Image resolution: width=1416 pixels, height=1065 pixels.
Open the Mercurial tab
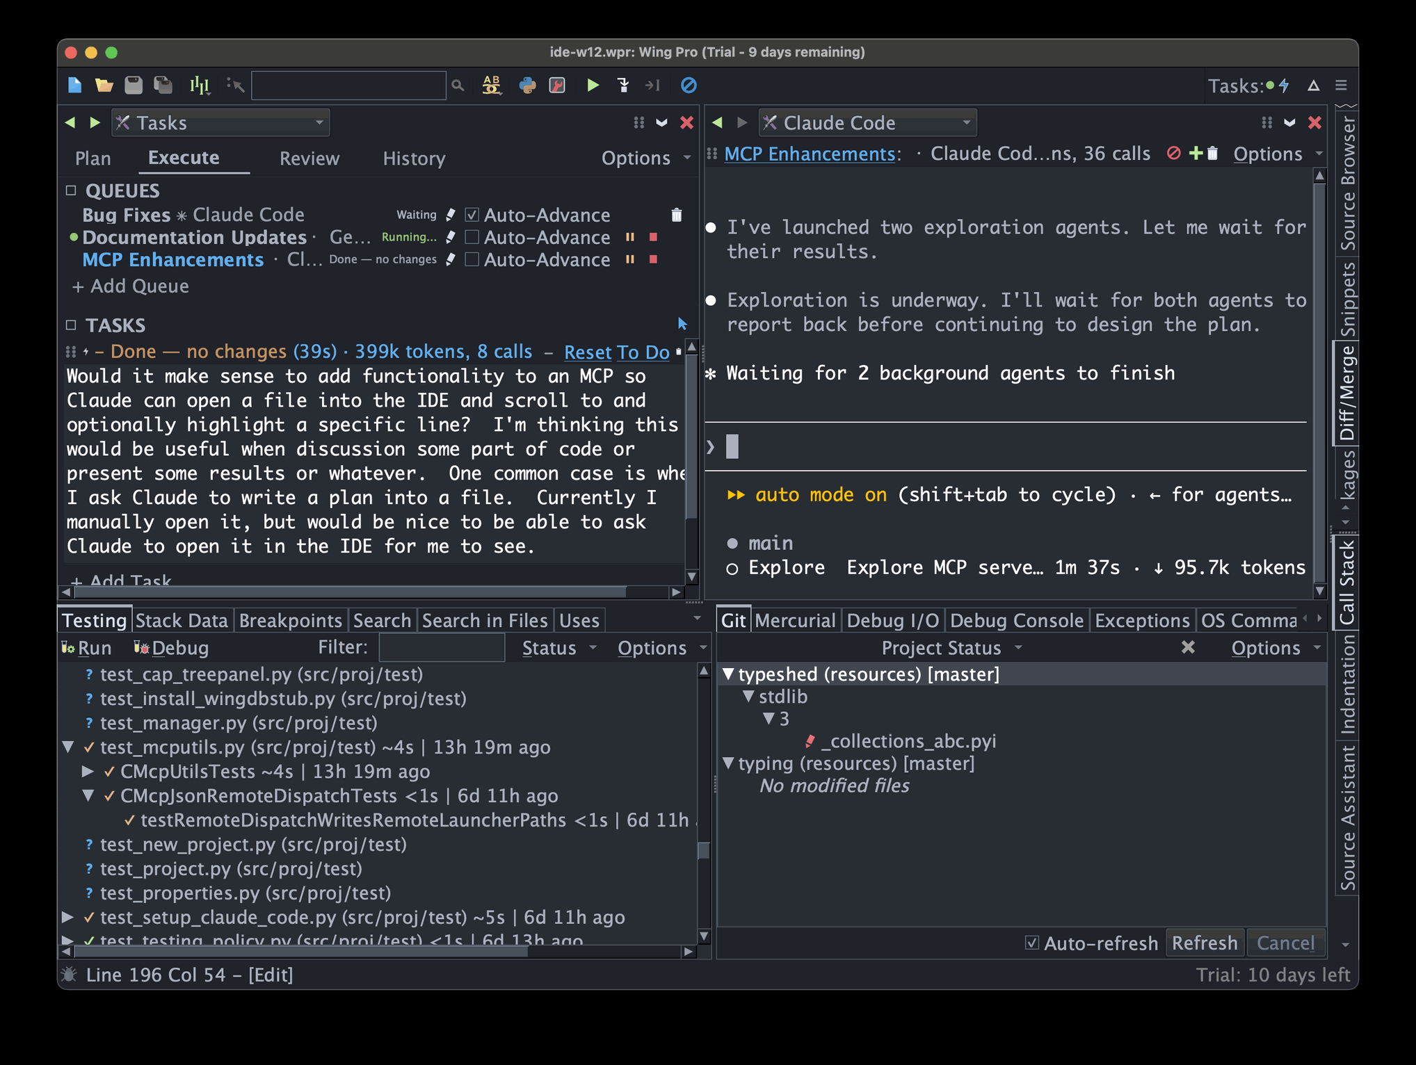pyautogui.click(x=795, y=620)
